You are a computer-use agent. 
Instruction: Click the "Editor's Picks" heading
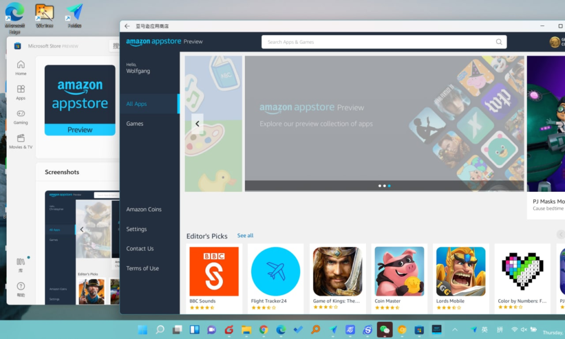click(x=207, y=236)
